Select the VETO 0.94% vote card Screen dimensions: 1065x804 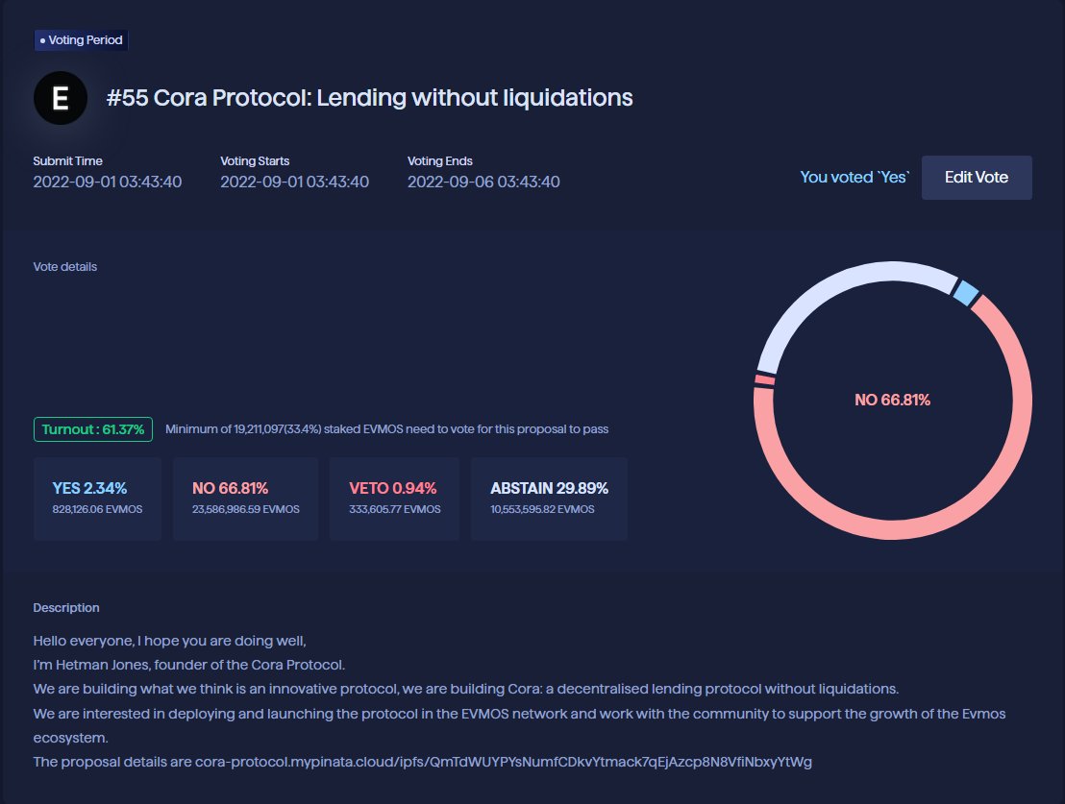[395, 499]
